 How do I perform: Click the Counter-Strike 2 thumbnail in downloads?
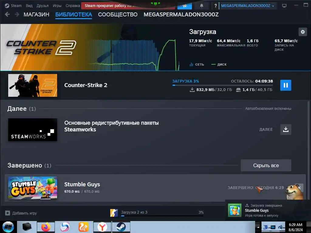coord(32,85)
